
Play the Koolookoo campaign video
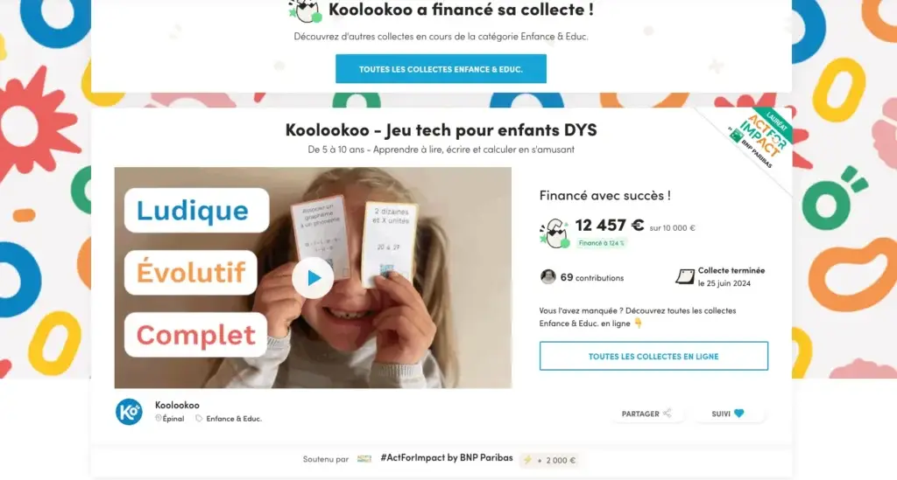(313, 278)
